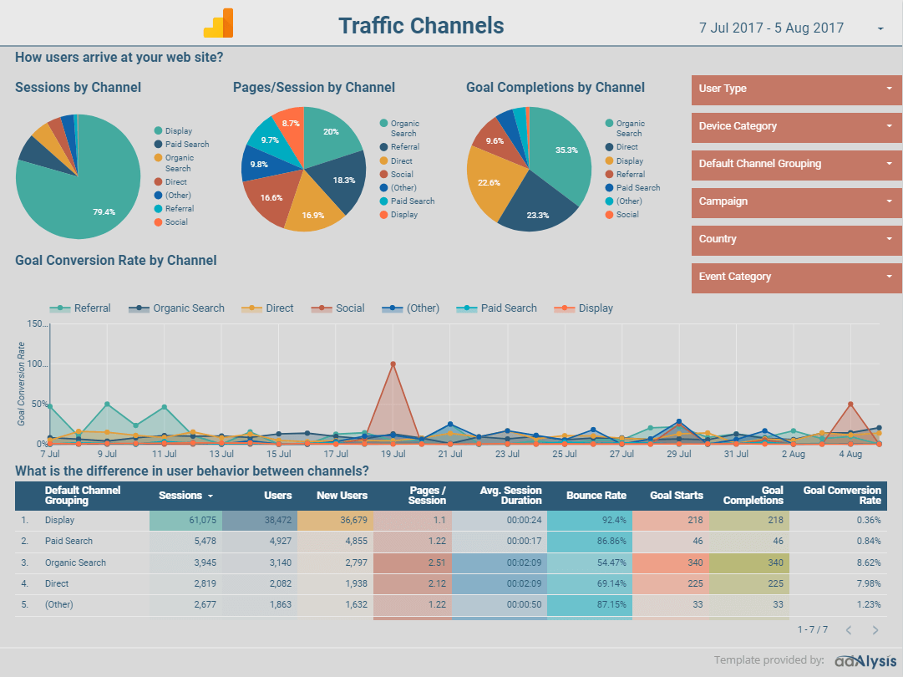This screenshot has width=903, height=677.
Task: Expand the User Type filter
Action: tap(796, 89)
